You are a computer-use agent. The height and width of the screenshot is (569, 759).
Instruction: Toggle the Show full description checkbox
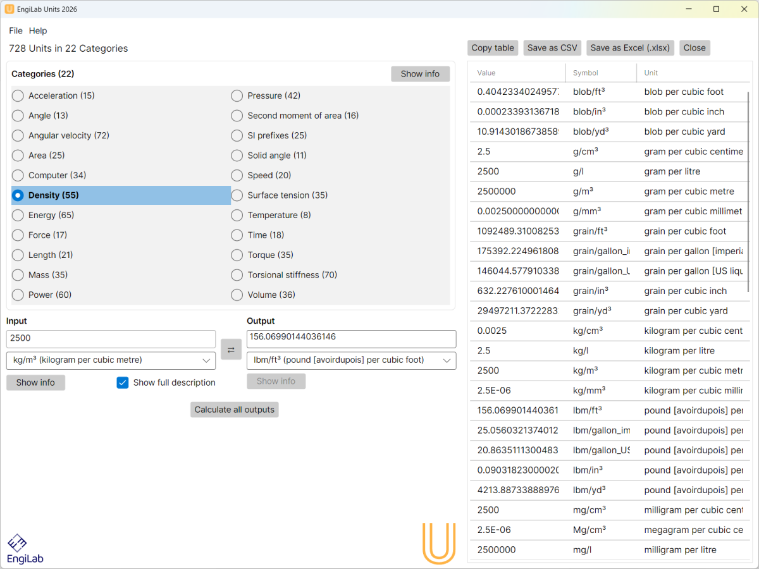point(123,382)
